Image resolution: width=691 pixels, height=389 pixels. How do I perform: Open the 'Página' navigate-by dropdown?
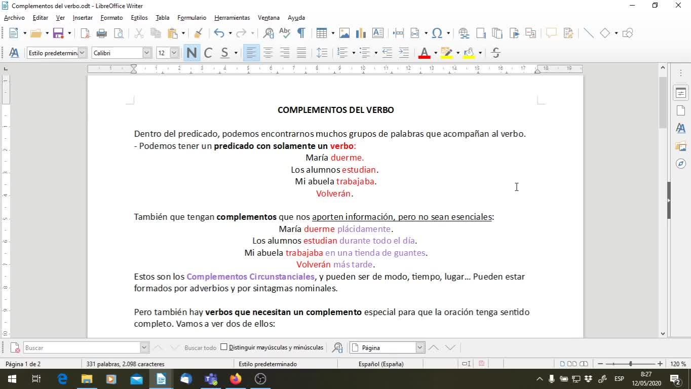coord(420,347)
